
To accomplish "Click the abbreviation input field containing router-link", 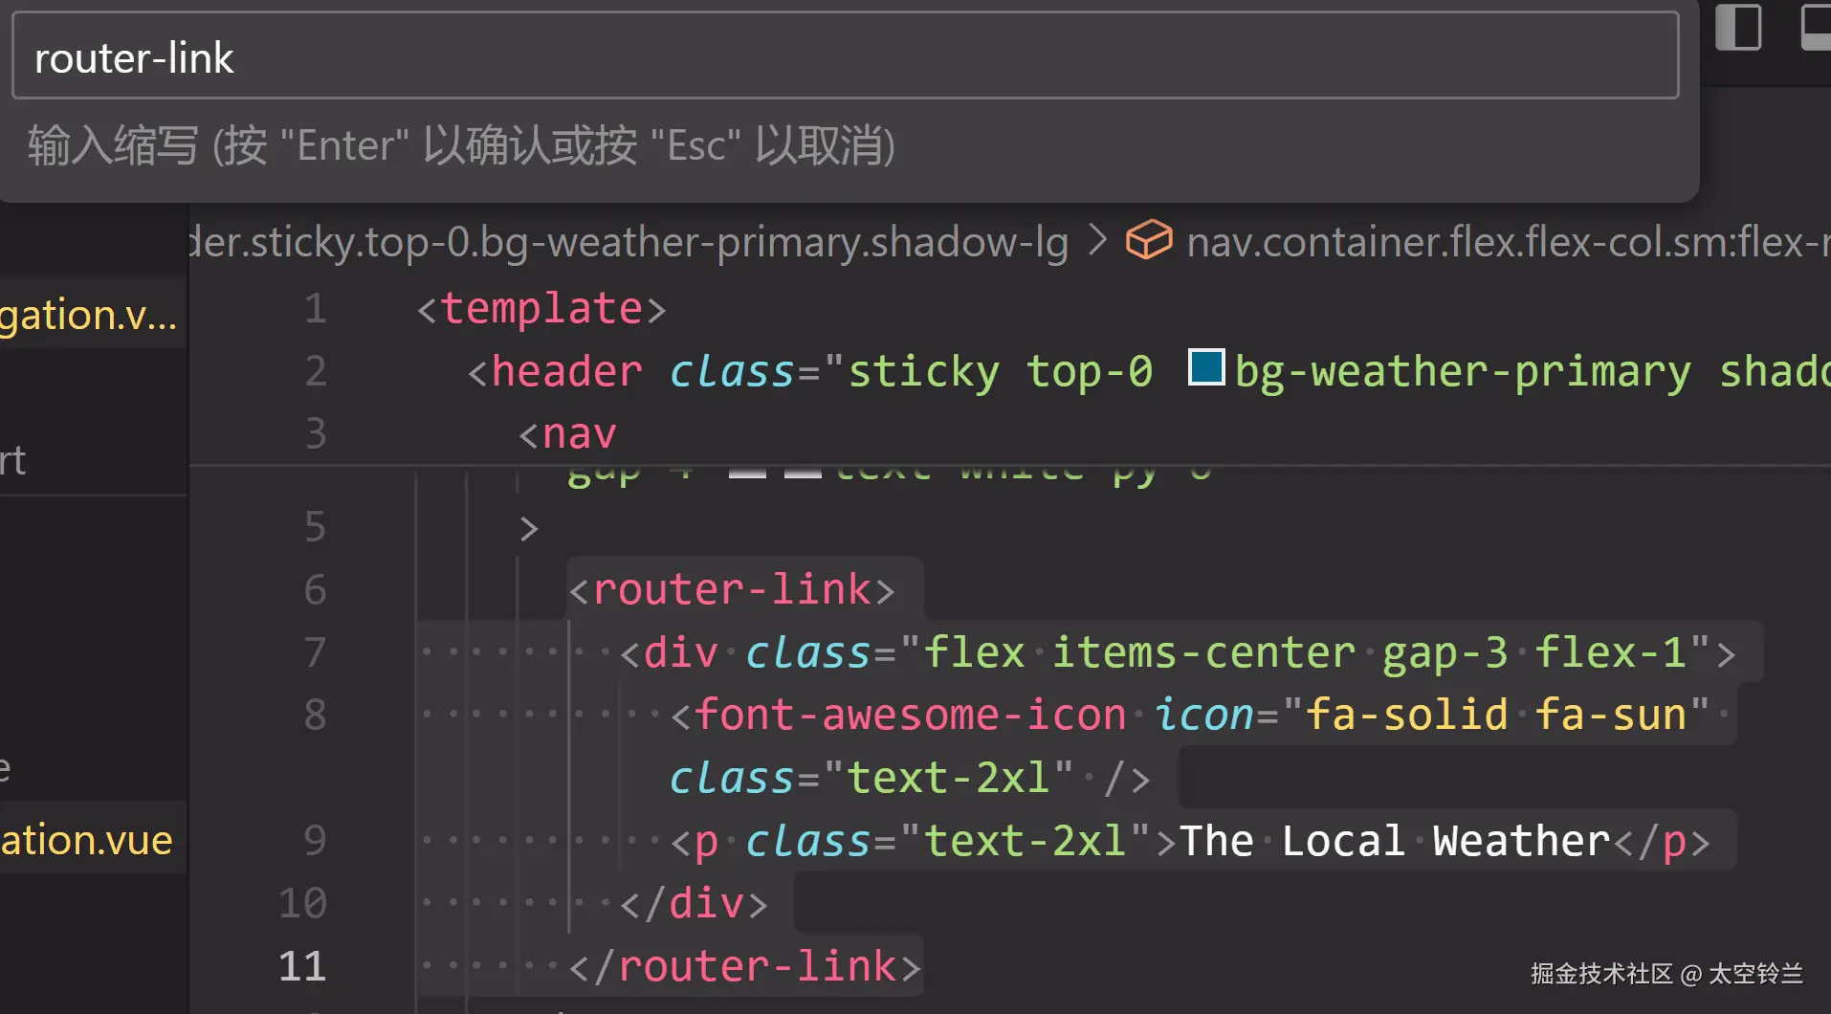I will [x=845, y=56].
